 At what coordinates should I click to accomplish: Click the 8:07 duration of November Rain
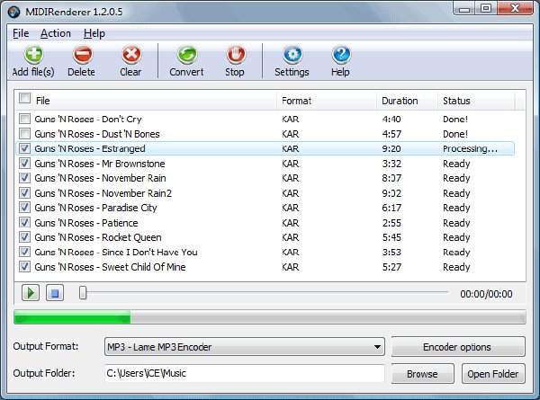pos(391,178)
